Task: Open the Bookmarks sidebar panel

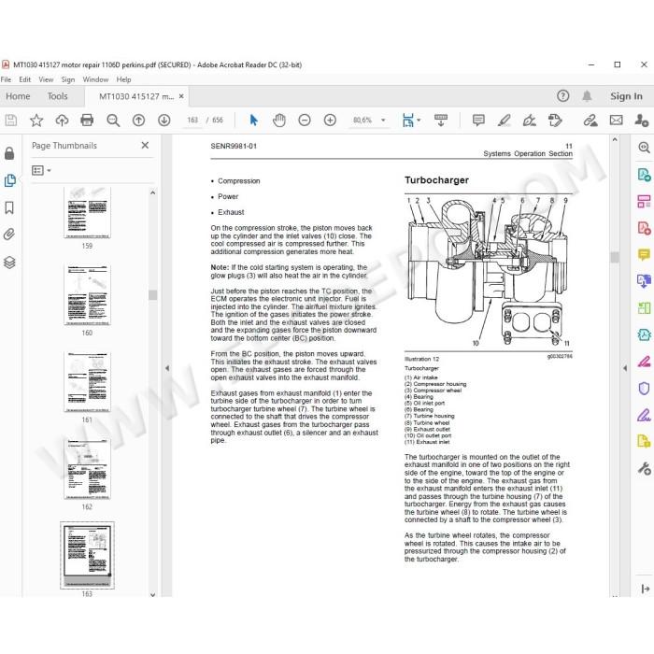Action: coord(9,207)
